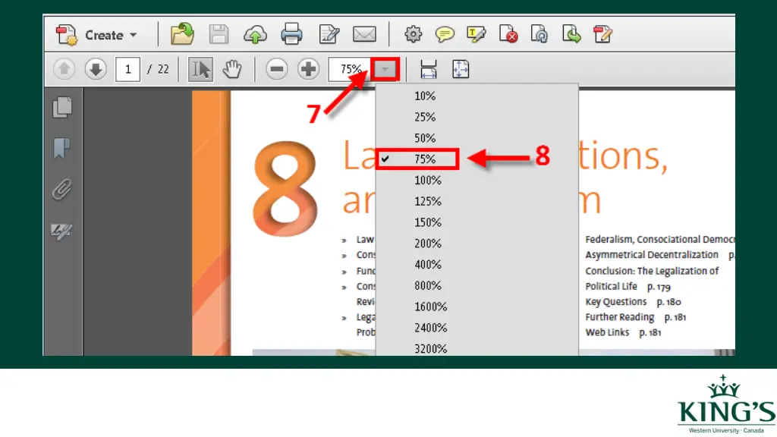Choose 100% from the zoom list
This screenshot has width=777, height=437.
tap(427, 181)
